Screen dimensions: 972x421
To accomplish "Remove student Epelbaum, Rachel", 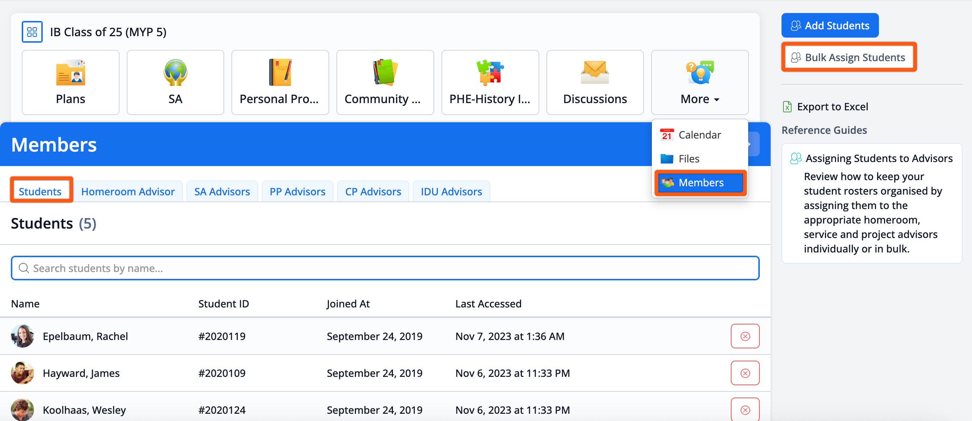I will click(745, 336).
